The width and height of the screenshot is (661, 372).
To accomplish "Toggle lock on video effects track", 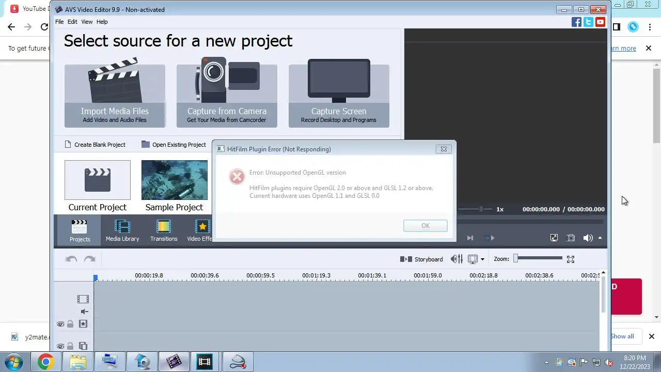I will tap(70, 324).
